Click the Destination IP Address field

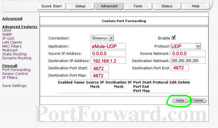(108, 61)
